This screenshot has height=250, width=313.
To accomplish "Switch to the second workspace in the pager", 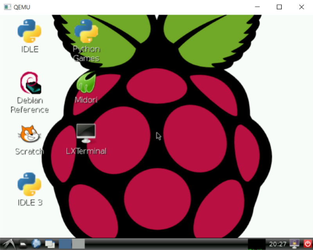I will click(78, 243).
